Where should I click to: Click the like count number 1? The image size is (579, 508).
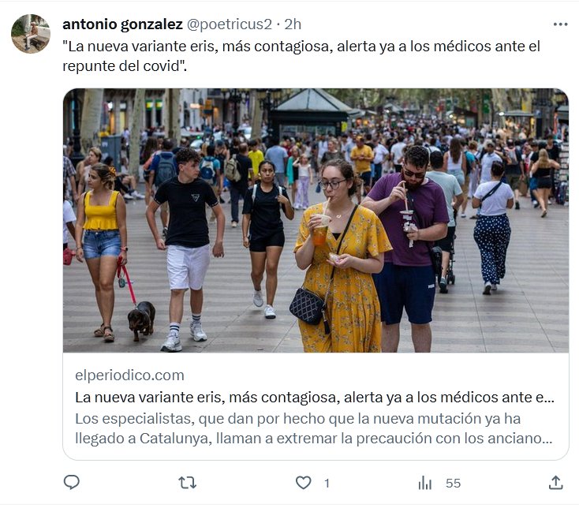[327, 484]
